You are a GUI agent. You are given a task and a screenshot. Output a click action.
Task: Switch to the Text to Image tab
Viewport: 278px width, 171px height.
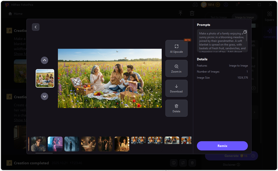point(219,17)
